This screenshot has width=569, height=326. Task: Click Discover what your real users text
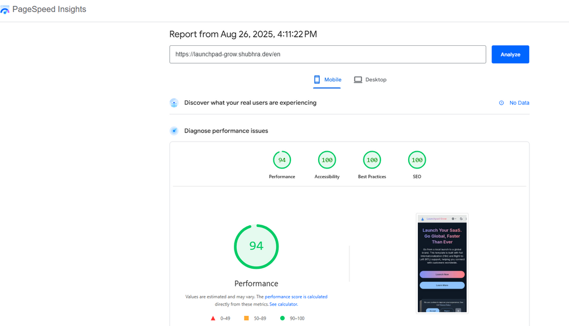coord(250,102)
